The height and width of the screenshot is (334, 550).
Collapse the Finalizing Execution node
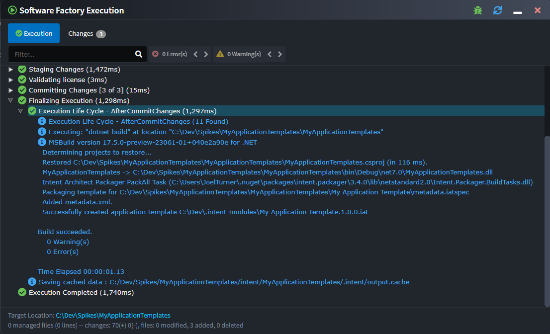point(10,100)
